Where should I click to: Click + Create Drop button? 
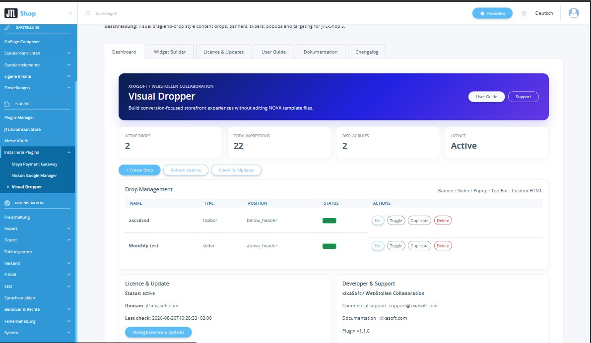139,170
